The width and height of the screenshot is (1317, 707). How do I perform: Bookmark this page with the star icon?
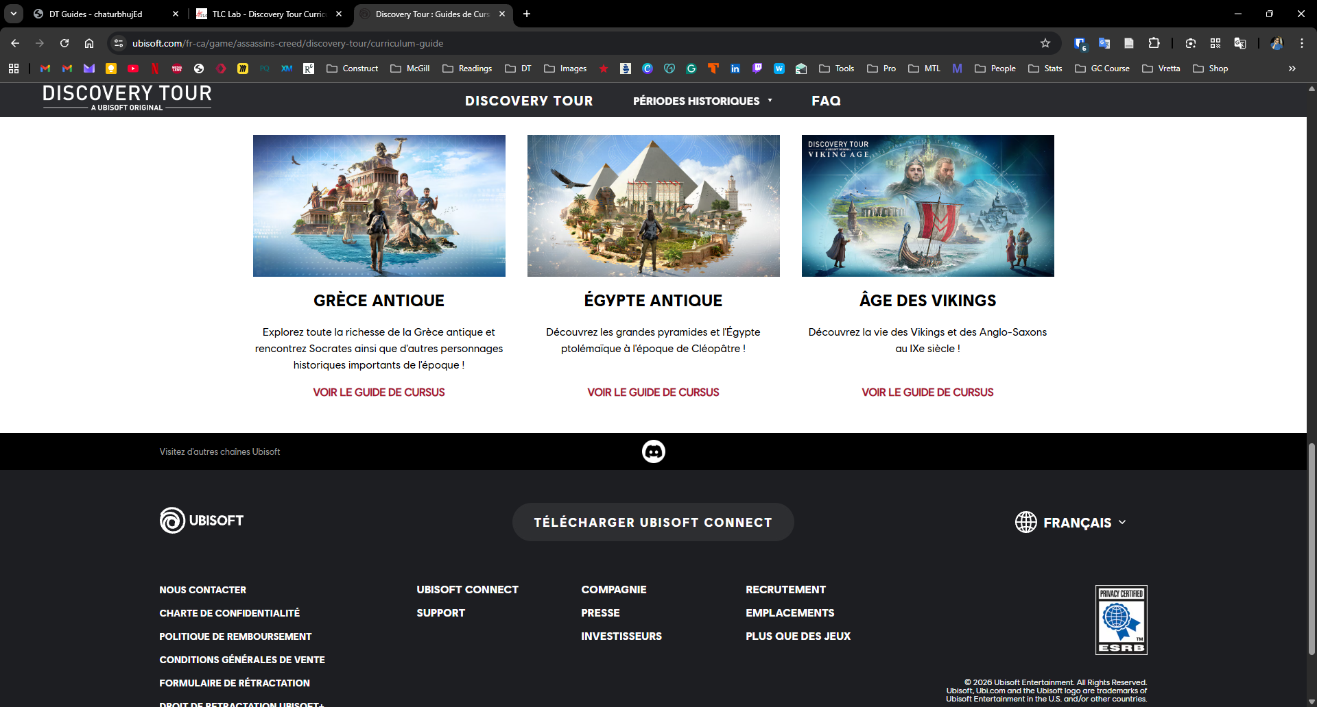coord(1045,43)
